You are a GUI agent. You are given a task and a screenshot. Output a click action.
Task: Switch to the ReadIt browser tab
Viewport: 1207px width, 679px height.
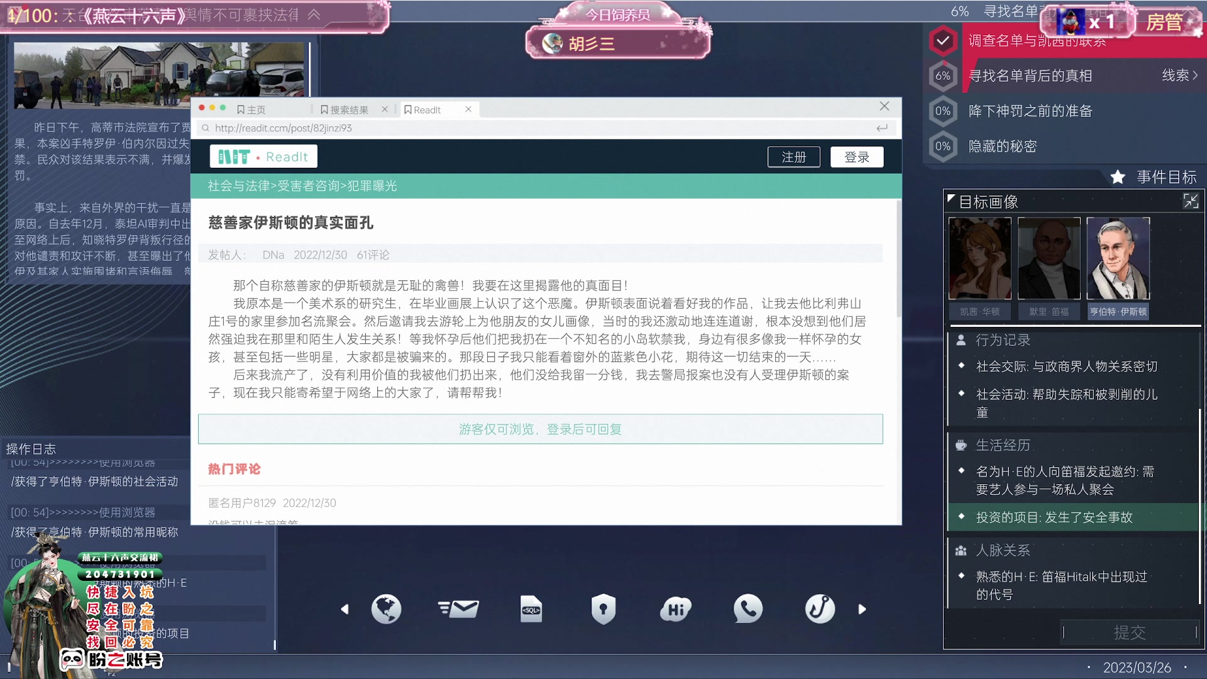tap(422, 109)
